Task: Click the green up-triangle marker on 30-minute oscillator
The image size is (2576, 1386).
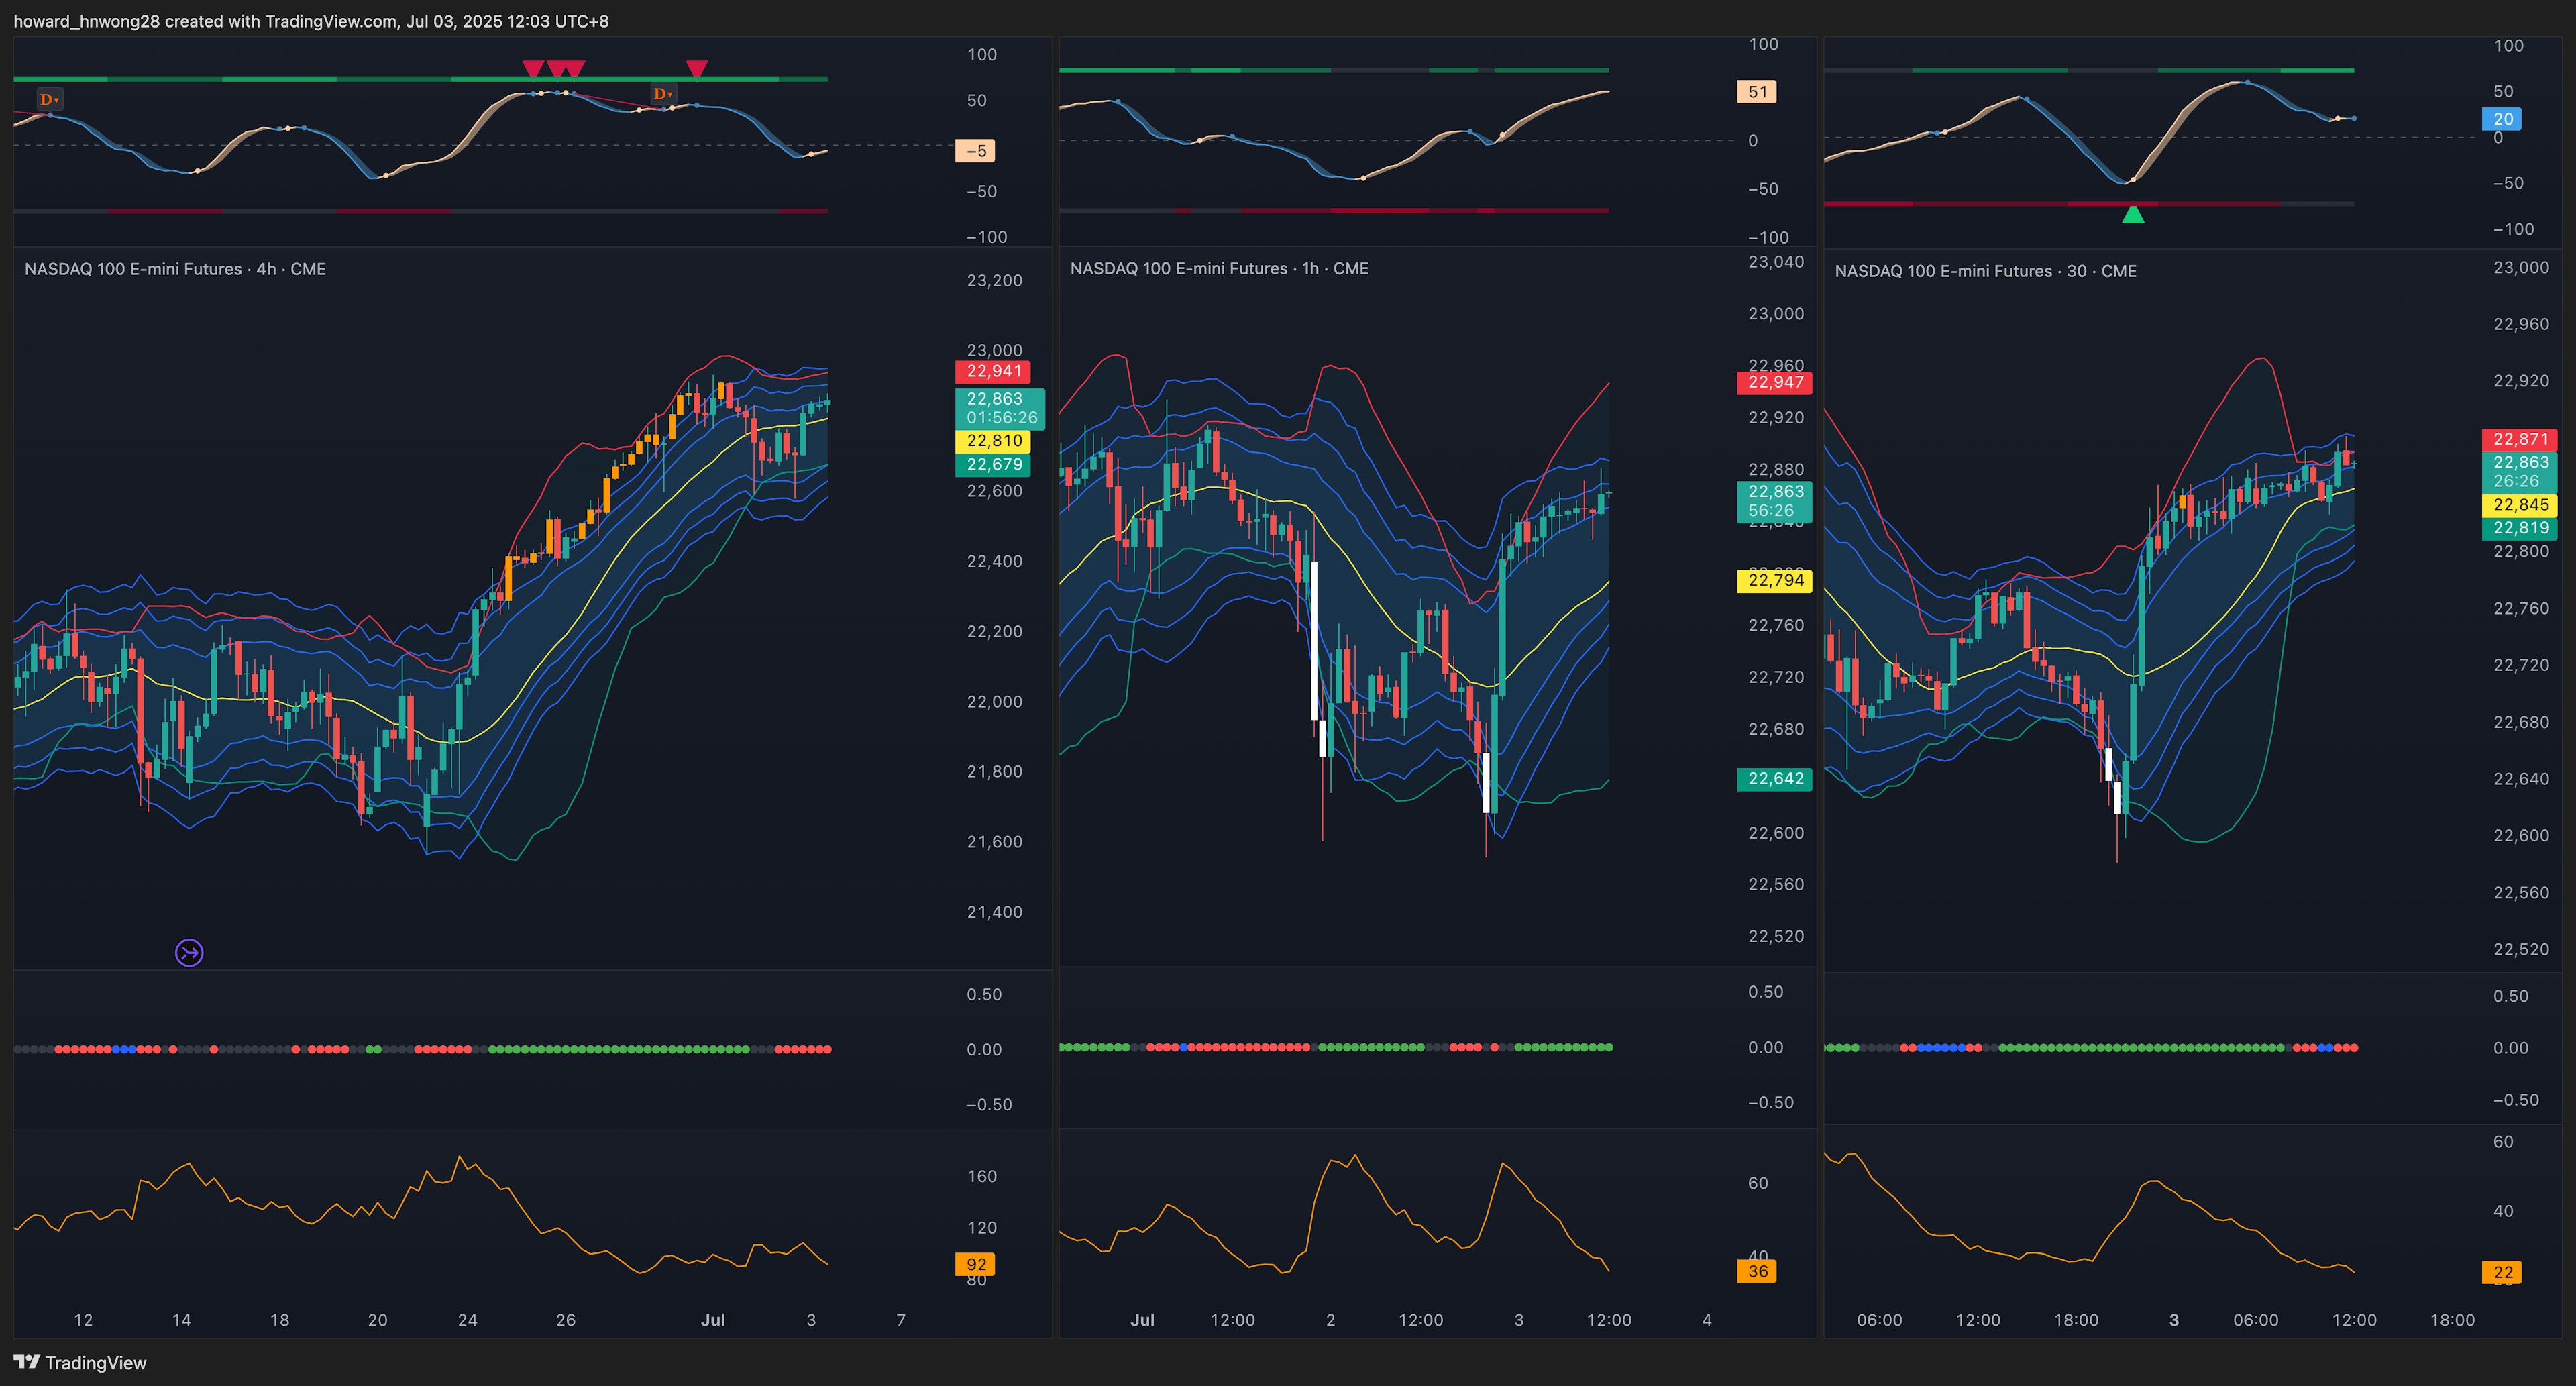Action: pos(2133,214)
